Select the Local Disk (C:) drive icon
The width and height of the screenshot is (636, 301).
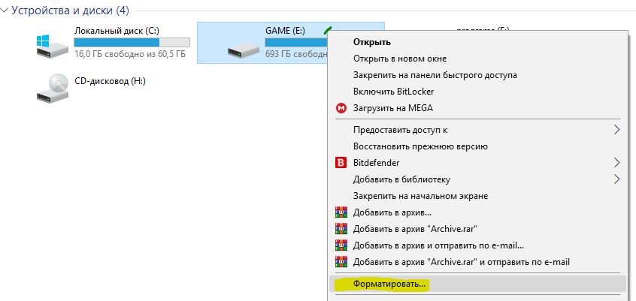coord(53,47)
